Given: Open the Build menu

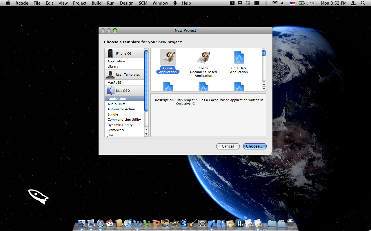Looking at the screenshot, I should coord(97,3).
